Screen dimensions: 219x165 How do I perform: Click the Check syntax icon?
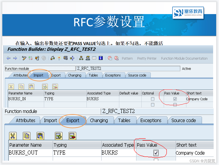(x=53, y=58)
